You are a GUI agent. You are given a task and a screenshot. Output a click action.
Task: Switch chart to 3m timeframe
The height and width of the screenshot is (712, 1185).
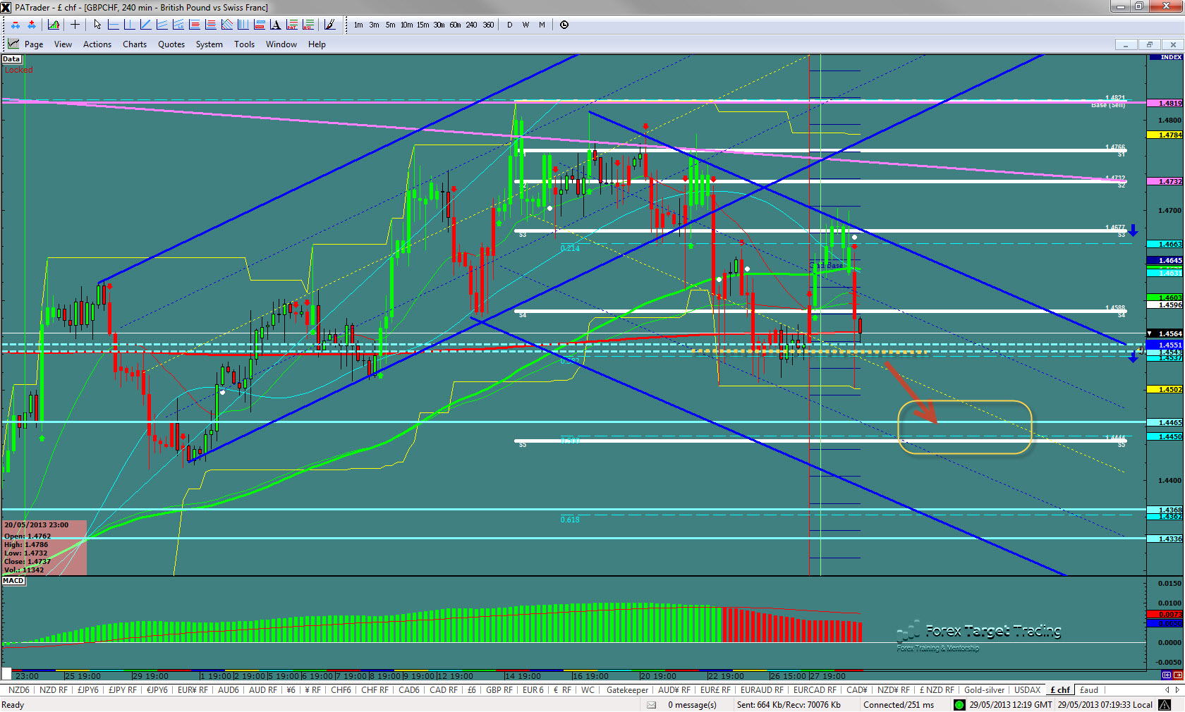click(x=374, y=25)
